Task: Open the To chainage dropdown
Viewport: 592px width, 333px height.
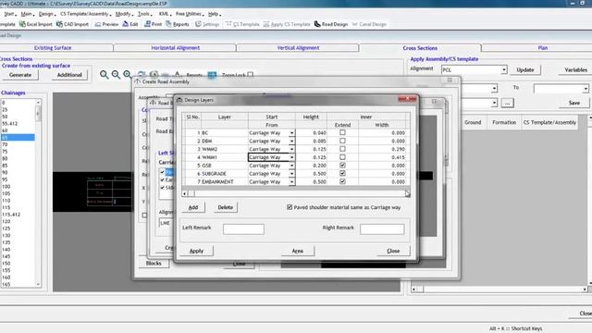Action: [586, 89]
